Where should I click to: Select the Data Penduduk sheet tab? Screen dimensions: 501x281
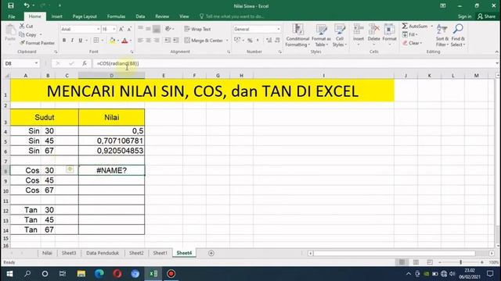pos(103,253)
